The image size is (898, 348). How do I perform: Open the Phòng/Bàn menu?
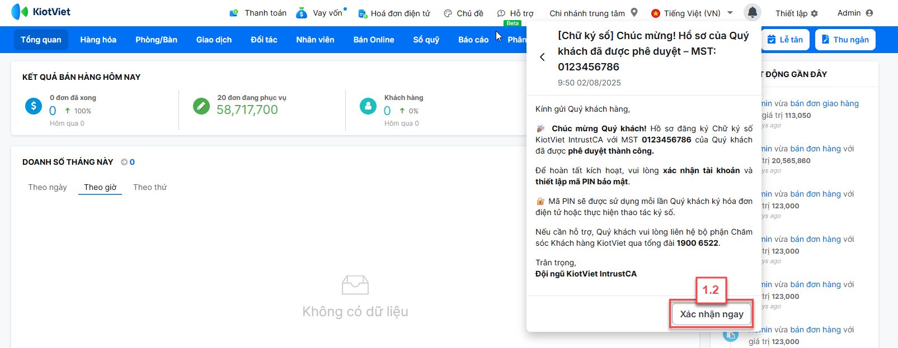pyautogui.click(x=156, y=40)
